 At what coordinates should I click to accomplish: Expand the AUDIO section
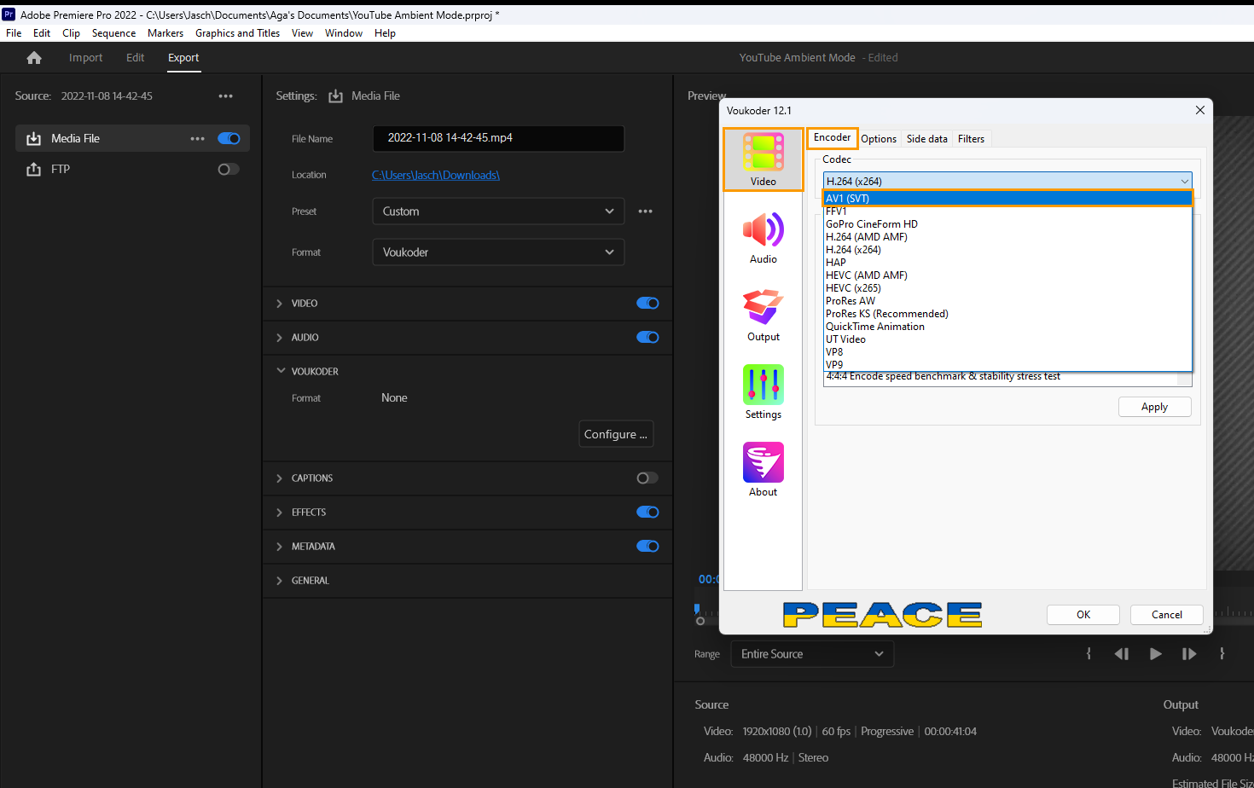coord(279,338)
